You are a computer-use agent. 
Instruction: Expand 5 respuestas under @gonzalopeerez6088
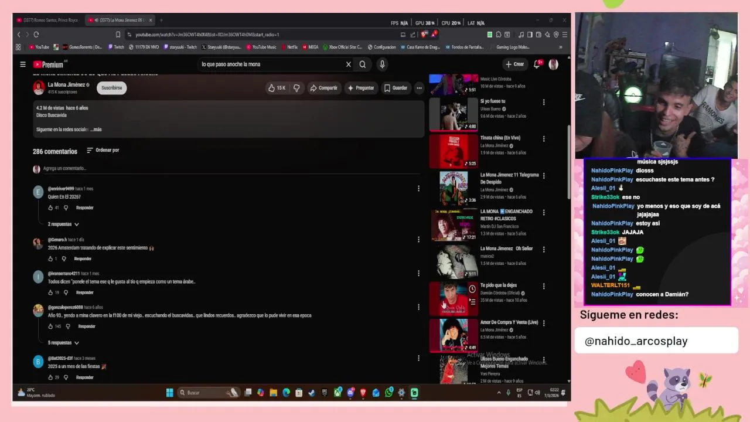[63, 343]
